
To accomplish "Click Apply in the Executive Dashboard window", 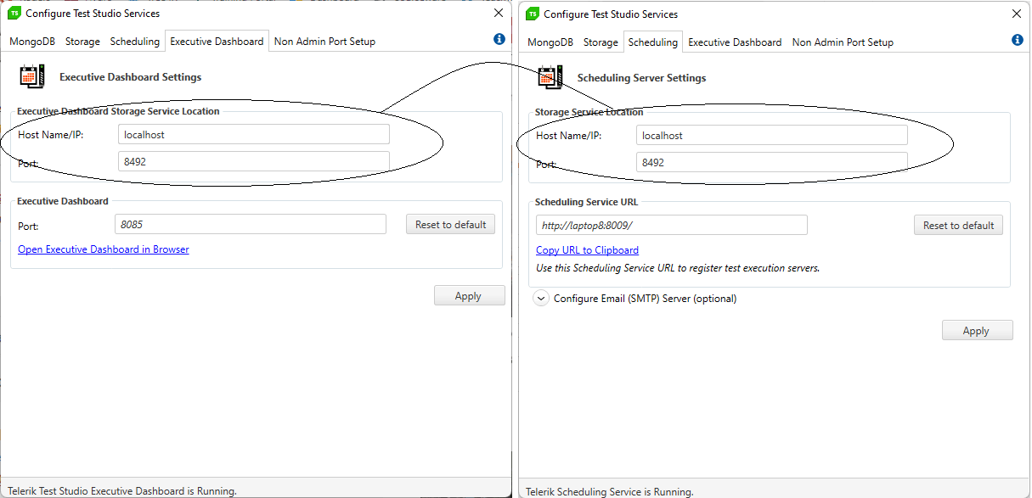I will click(469, 296).
